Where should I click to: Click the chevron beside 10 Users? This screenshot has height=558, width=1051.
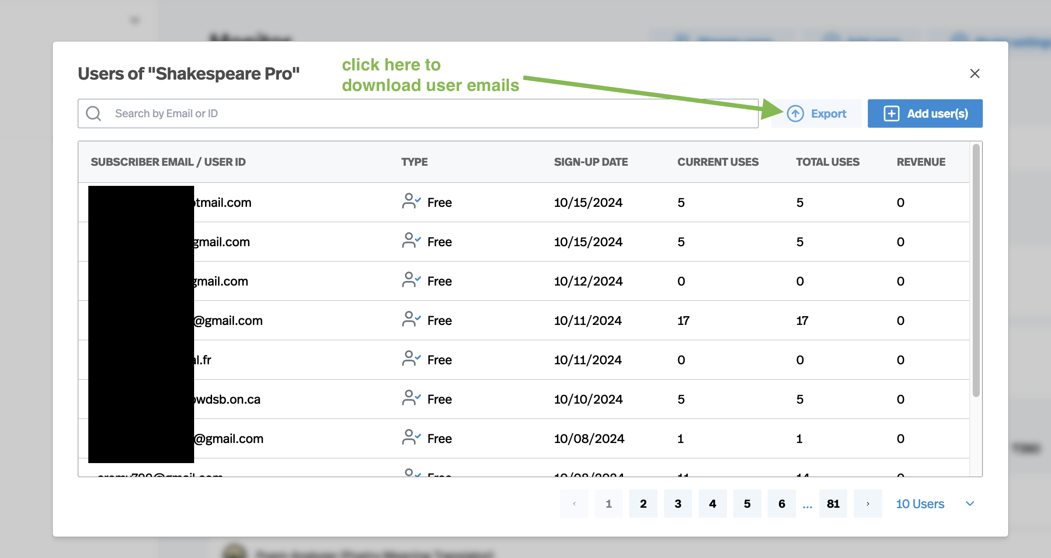970,504
